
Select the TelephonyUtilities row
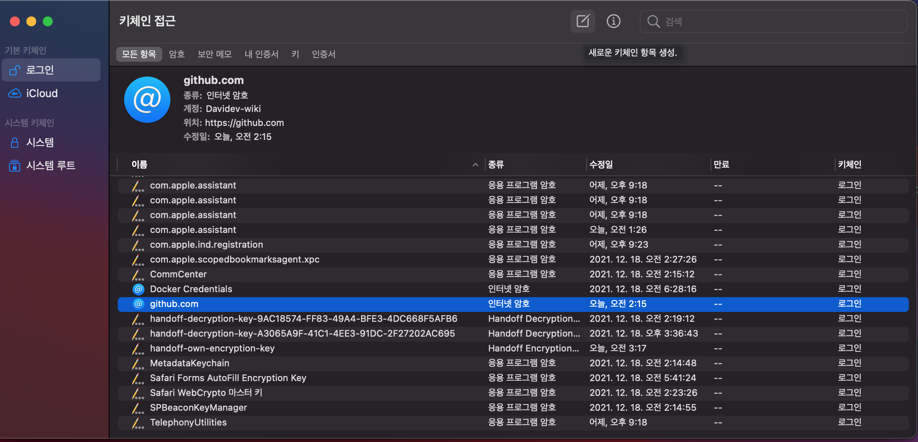click(513, 422)
